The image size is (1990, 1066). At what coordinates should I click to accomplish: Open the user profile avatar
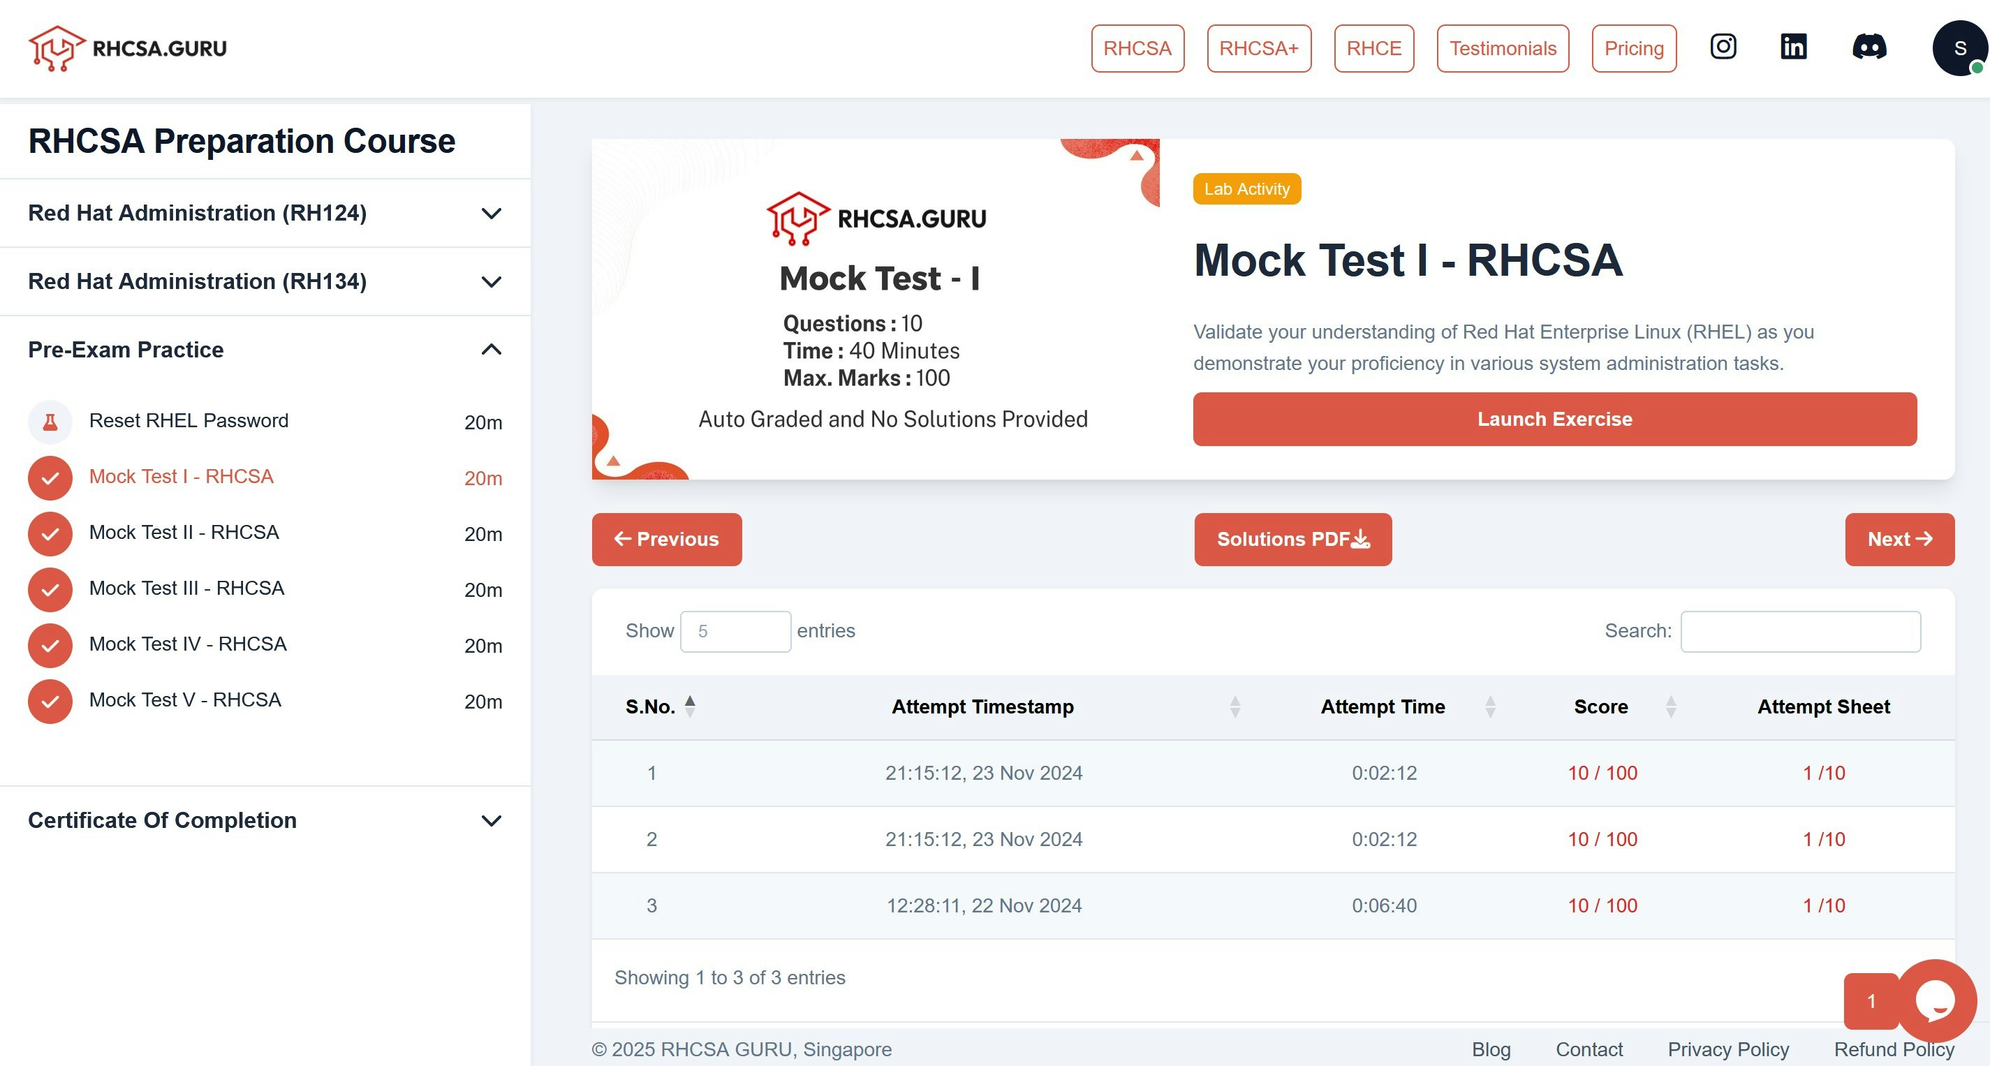pos(1960,48)
